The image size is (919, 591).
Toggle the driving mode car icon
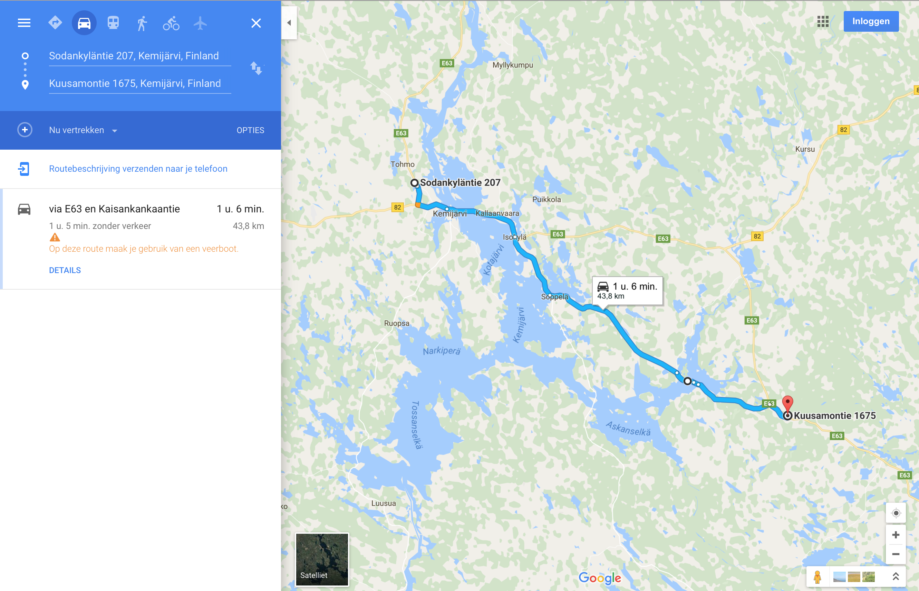pyautogui.click(x=84, y=23)
